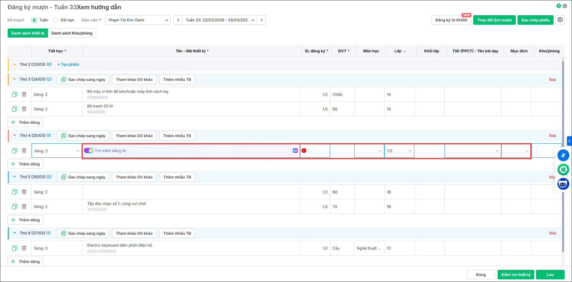Open the settings gear icon

(560, 20)
